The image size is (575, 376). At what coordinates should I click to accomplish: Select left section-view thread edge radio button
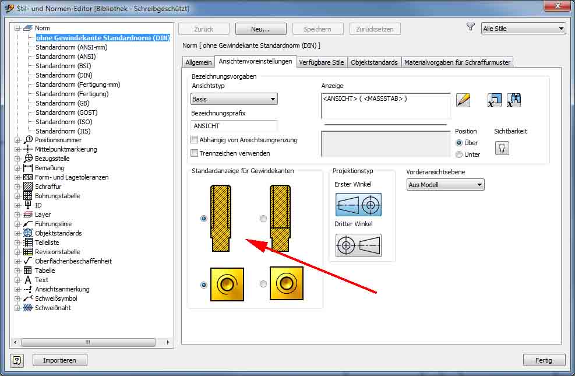coord(204,219)
